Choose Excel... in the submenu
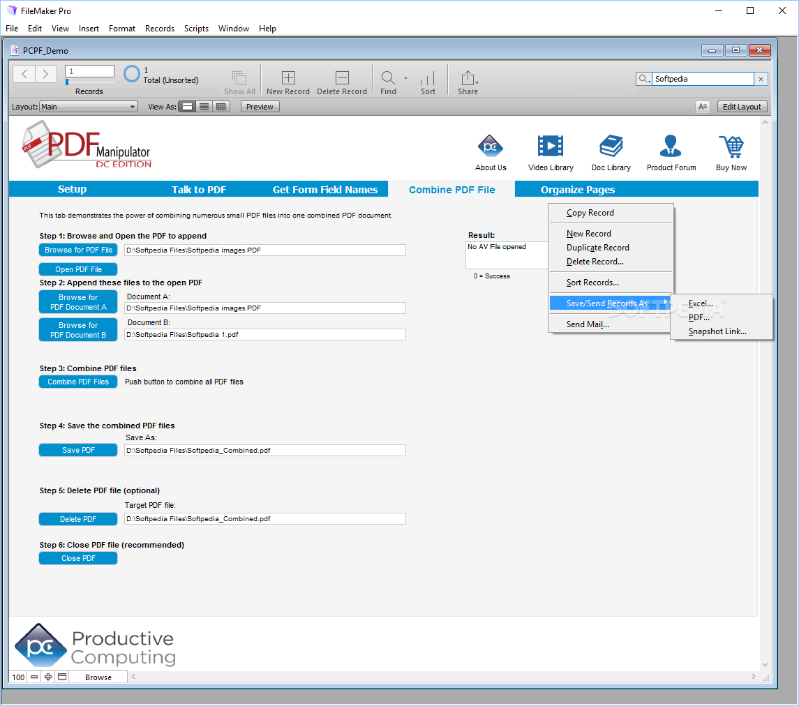Image resolution: width=799 pixels, height=706 pixels. point(722,303)
